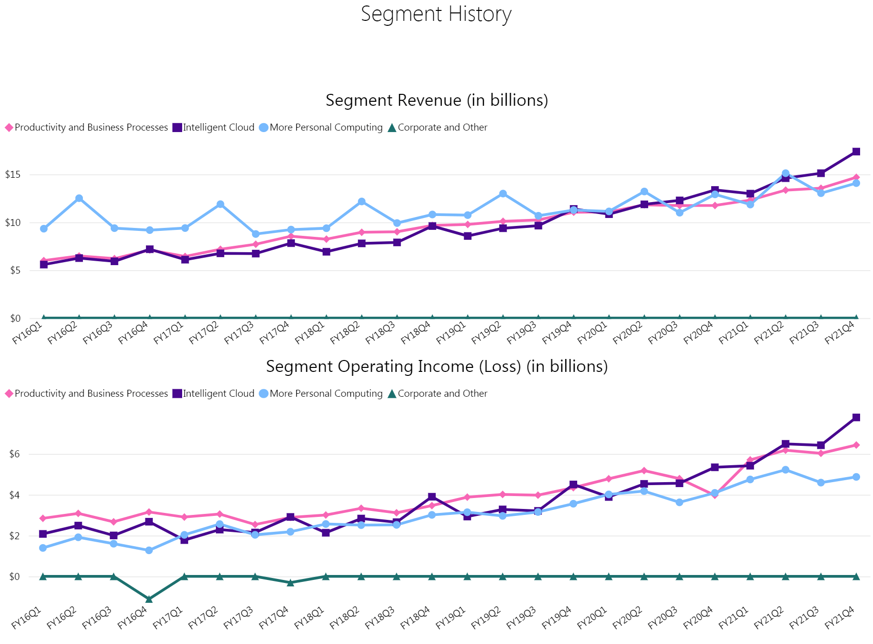Click the Segment Operating Income chart title
This screenshot has height=644, width=873.
(x=437, y=366)
